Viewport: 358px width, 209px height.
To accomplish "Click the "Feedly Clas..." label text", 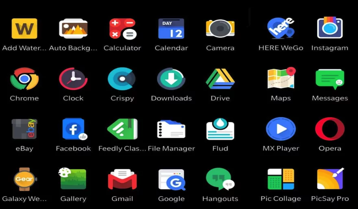I will pos(122,148).
